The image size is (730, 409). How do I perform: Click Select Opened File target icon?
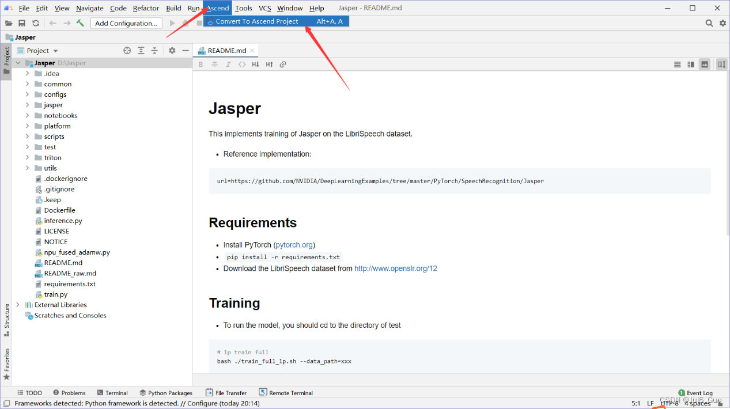click(x=127, y=51)
